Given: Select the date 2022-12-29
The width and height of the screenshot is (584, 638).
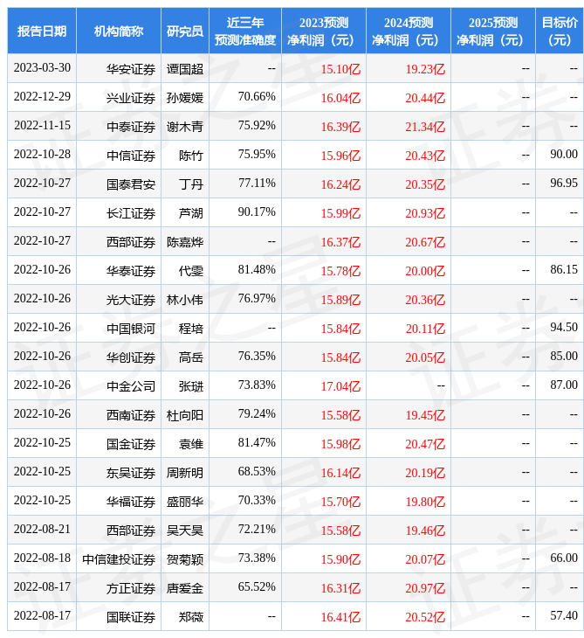Looking at the screenshot, I should click(42, 96).
